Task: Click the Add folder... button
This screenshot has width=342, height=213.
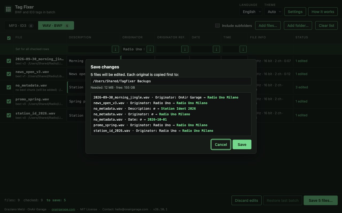Action: point(298,26)
